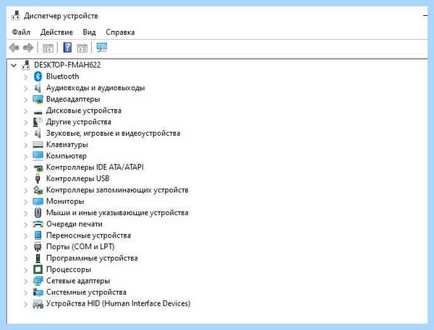434x330 pixels.
Task: Click the Bluetooth category icon
Action: pos(38,77)
